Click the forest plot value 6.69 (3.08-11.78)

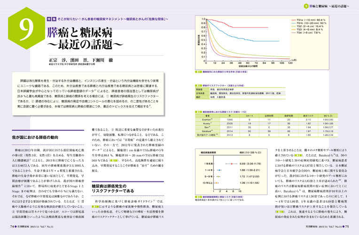tap(250, 164)
